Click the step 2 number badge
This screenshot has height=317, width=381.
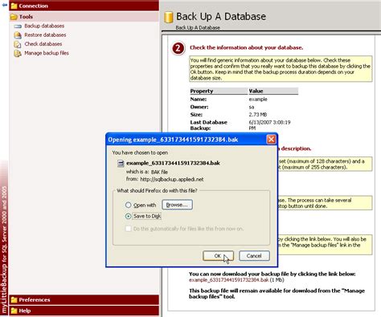click(178, 48)
